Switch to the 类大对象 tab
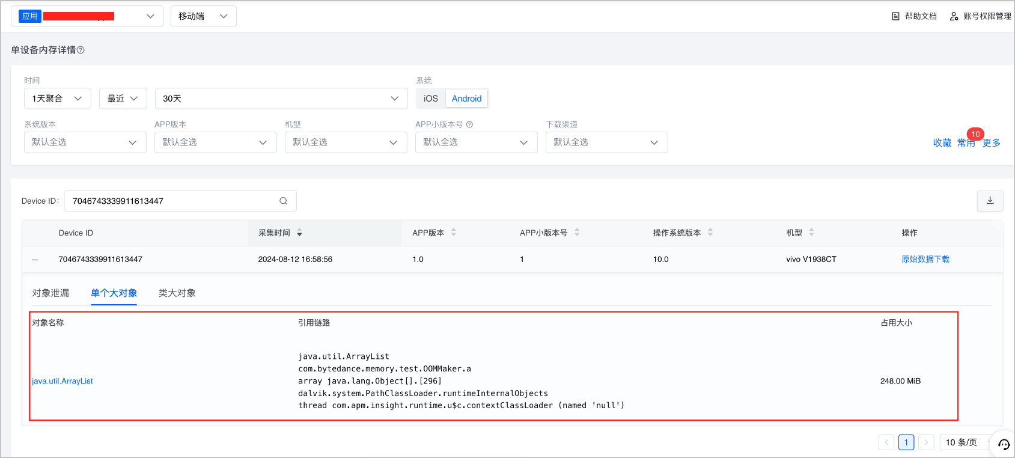Screen dimensions: 1015x458 [177, 293]
